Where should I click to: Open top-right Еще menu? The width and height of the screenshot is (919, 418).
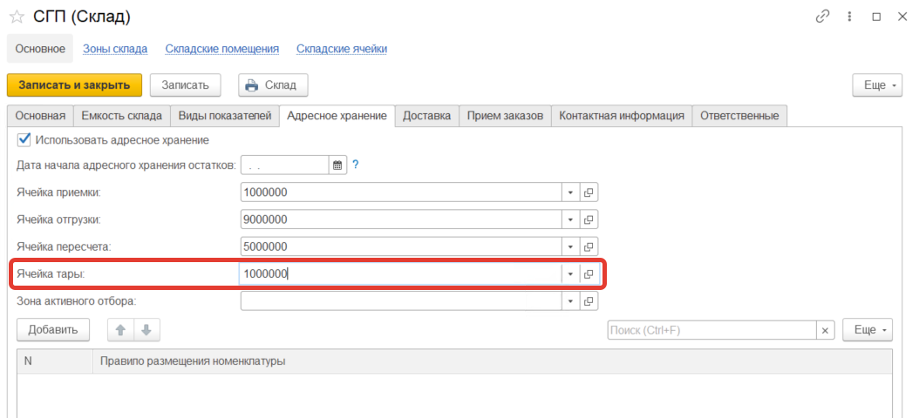pyautogui.click(x=881, y=85)
